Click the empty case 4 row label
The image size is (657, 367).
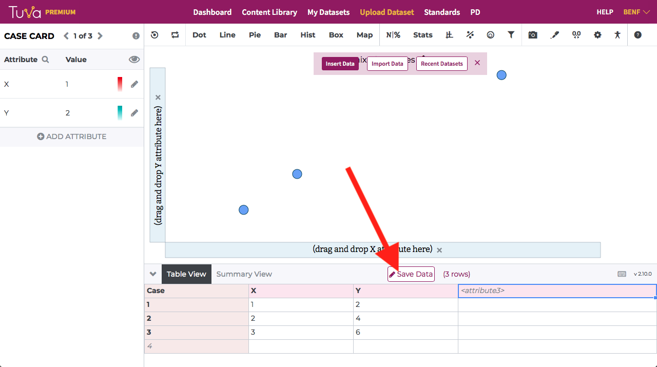tap(197, 346)
